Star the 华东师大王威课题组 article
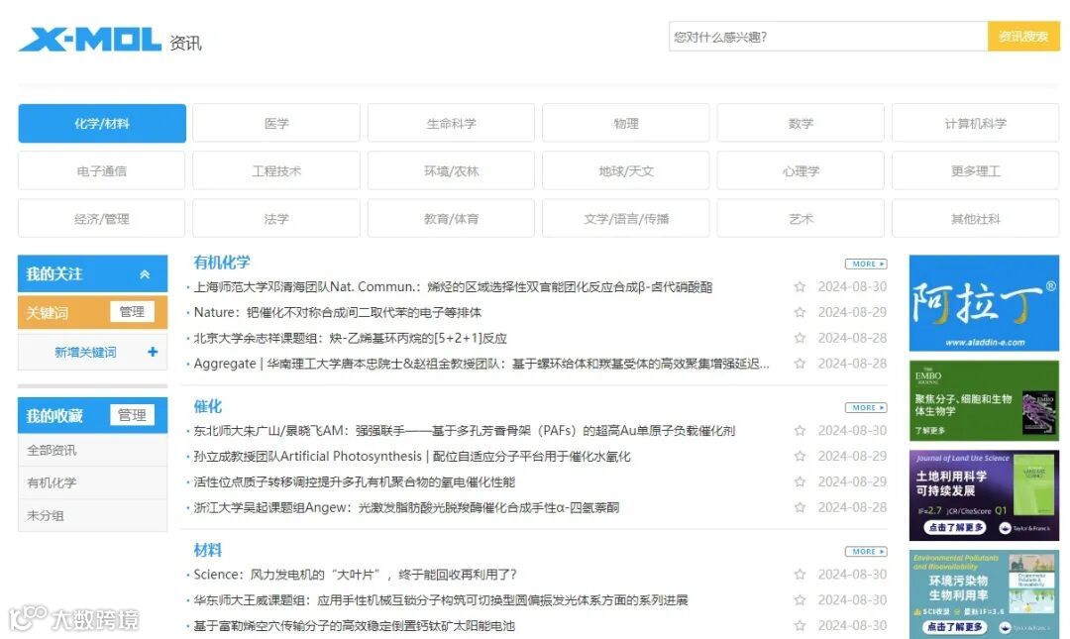Viewport: 1070px width, 639px height. point(800,600)
